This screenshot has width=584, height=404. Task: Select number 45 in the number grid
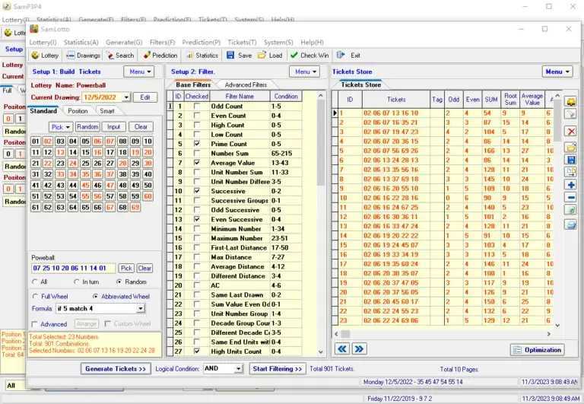point(86,185)
